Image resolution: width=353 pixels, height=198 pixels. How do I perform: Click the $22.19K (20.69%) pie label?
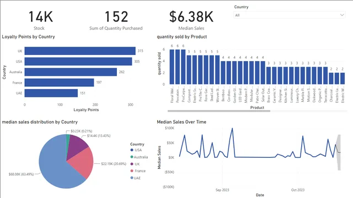point(114,164)
